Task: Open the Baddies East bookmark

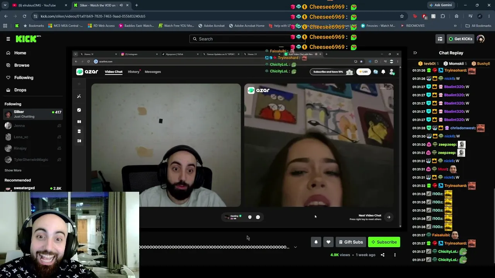Action: [137, 25]
